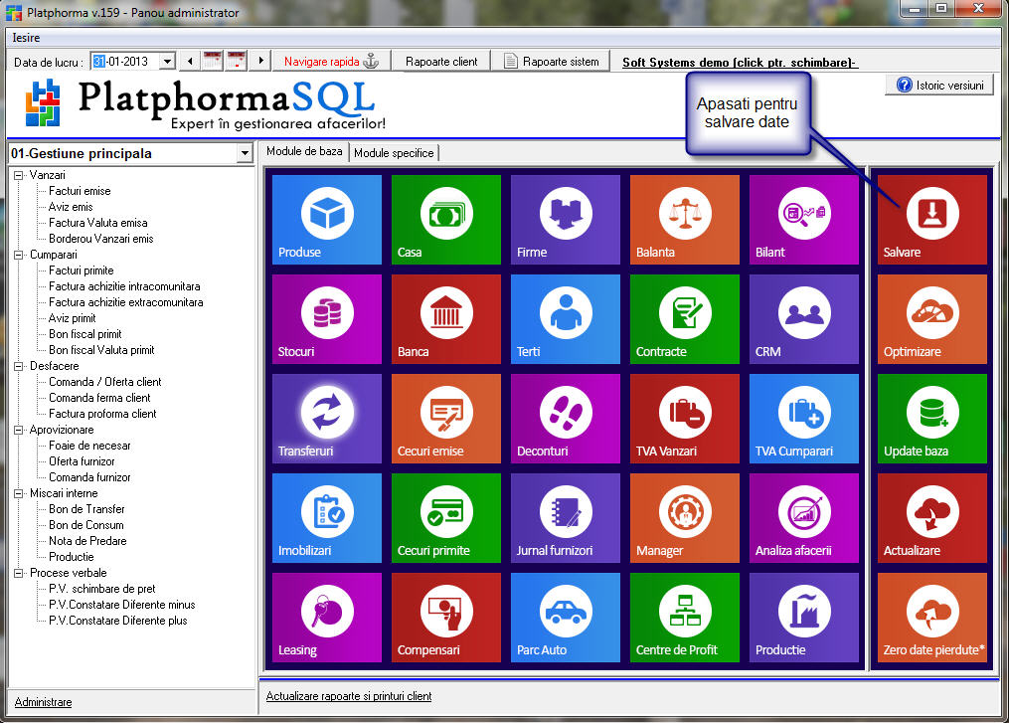This screenshot has width=1009, height=723.
Task: Open the CRM module tile
Action: pyautogui.click(x=804, y=319)
